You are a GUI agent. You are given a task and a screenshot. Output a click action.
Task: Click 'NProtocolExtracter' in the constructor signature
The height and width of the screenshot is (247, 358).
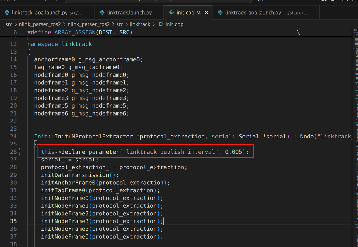click(x=102, y=136)
